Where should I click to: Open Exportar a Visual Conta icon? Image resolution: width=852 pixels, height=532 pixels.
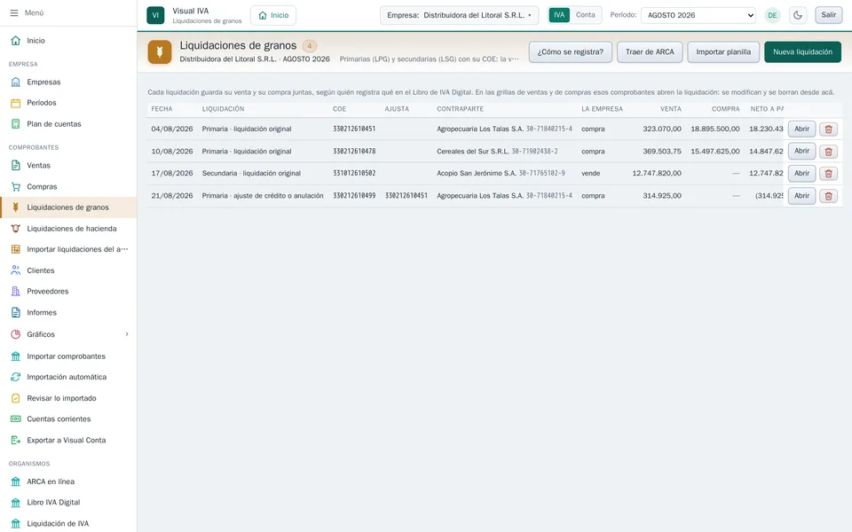pyautogui.click(x=16, y=441)
